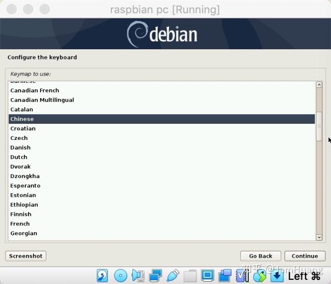Choose French keymap
The image size is (331, 284).
[x=162, y=224]
